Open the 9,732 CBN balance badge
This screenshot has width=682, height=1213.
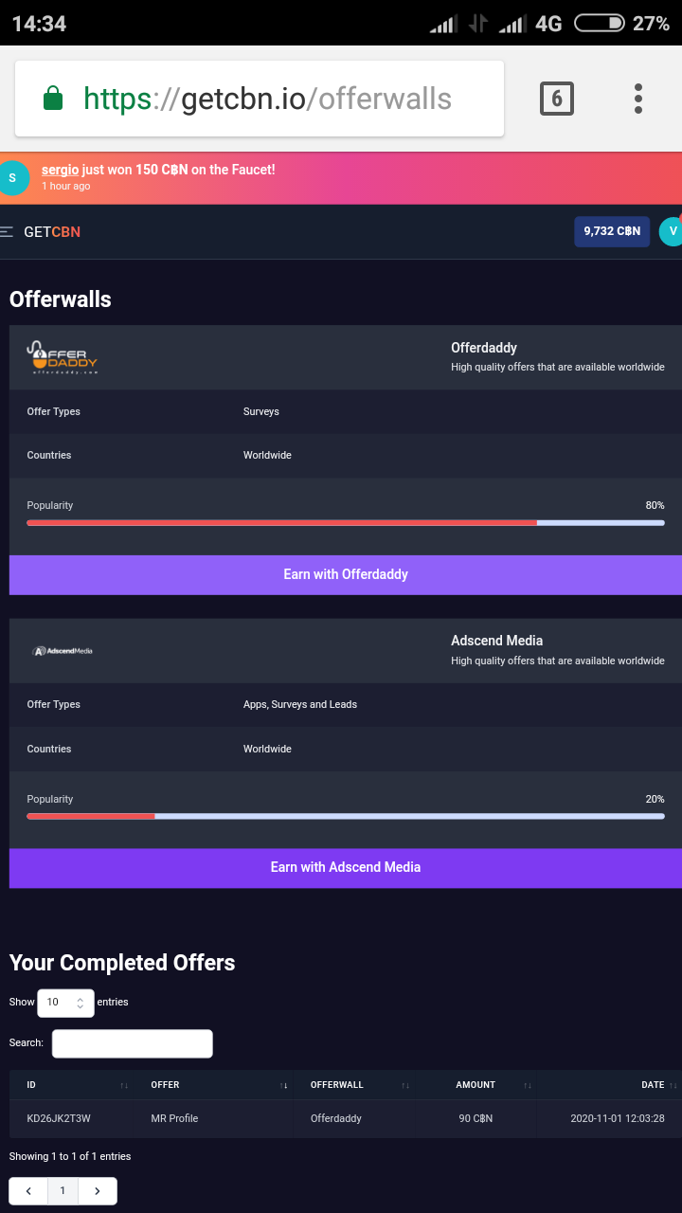coord(612,231)
